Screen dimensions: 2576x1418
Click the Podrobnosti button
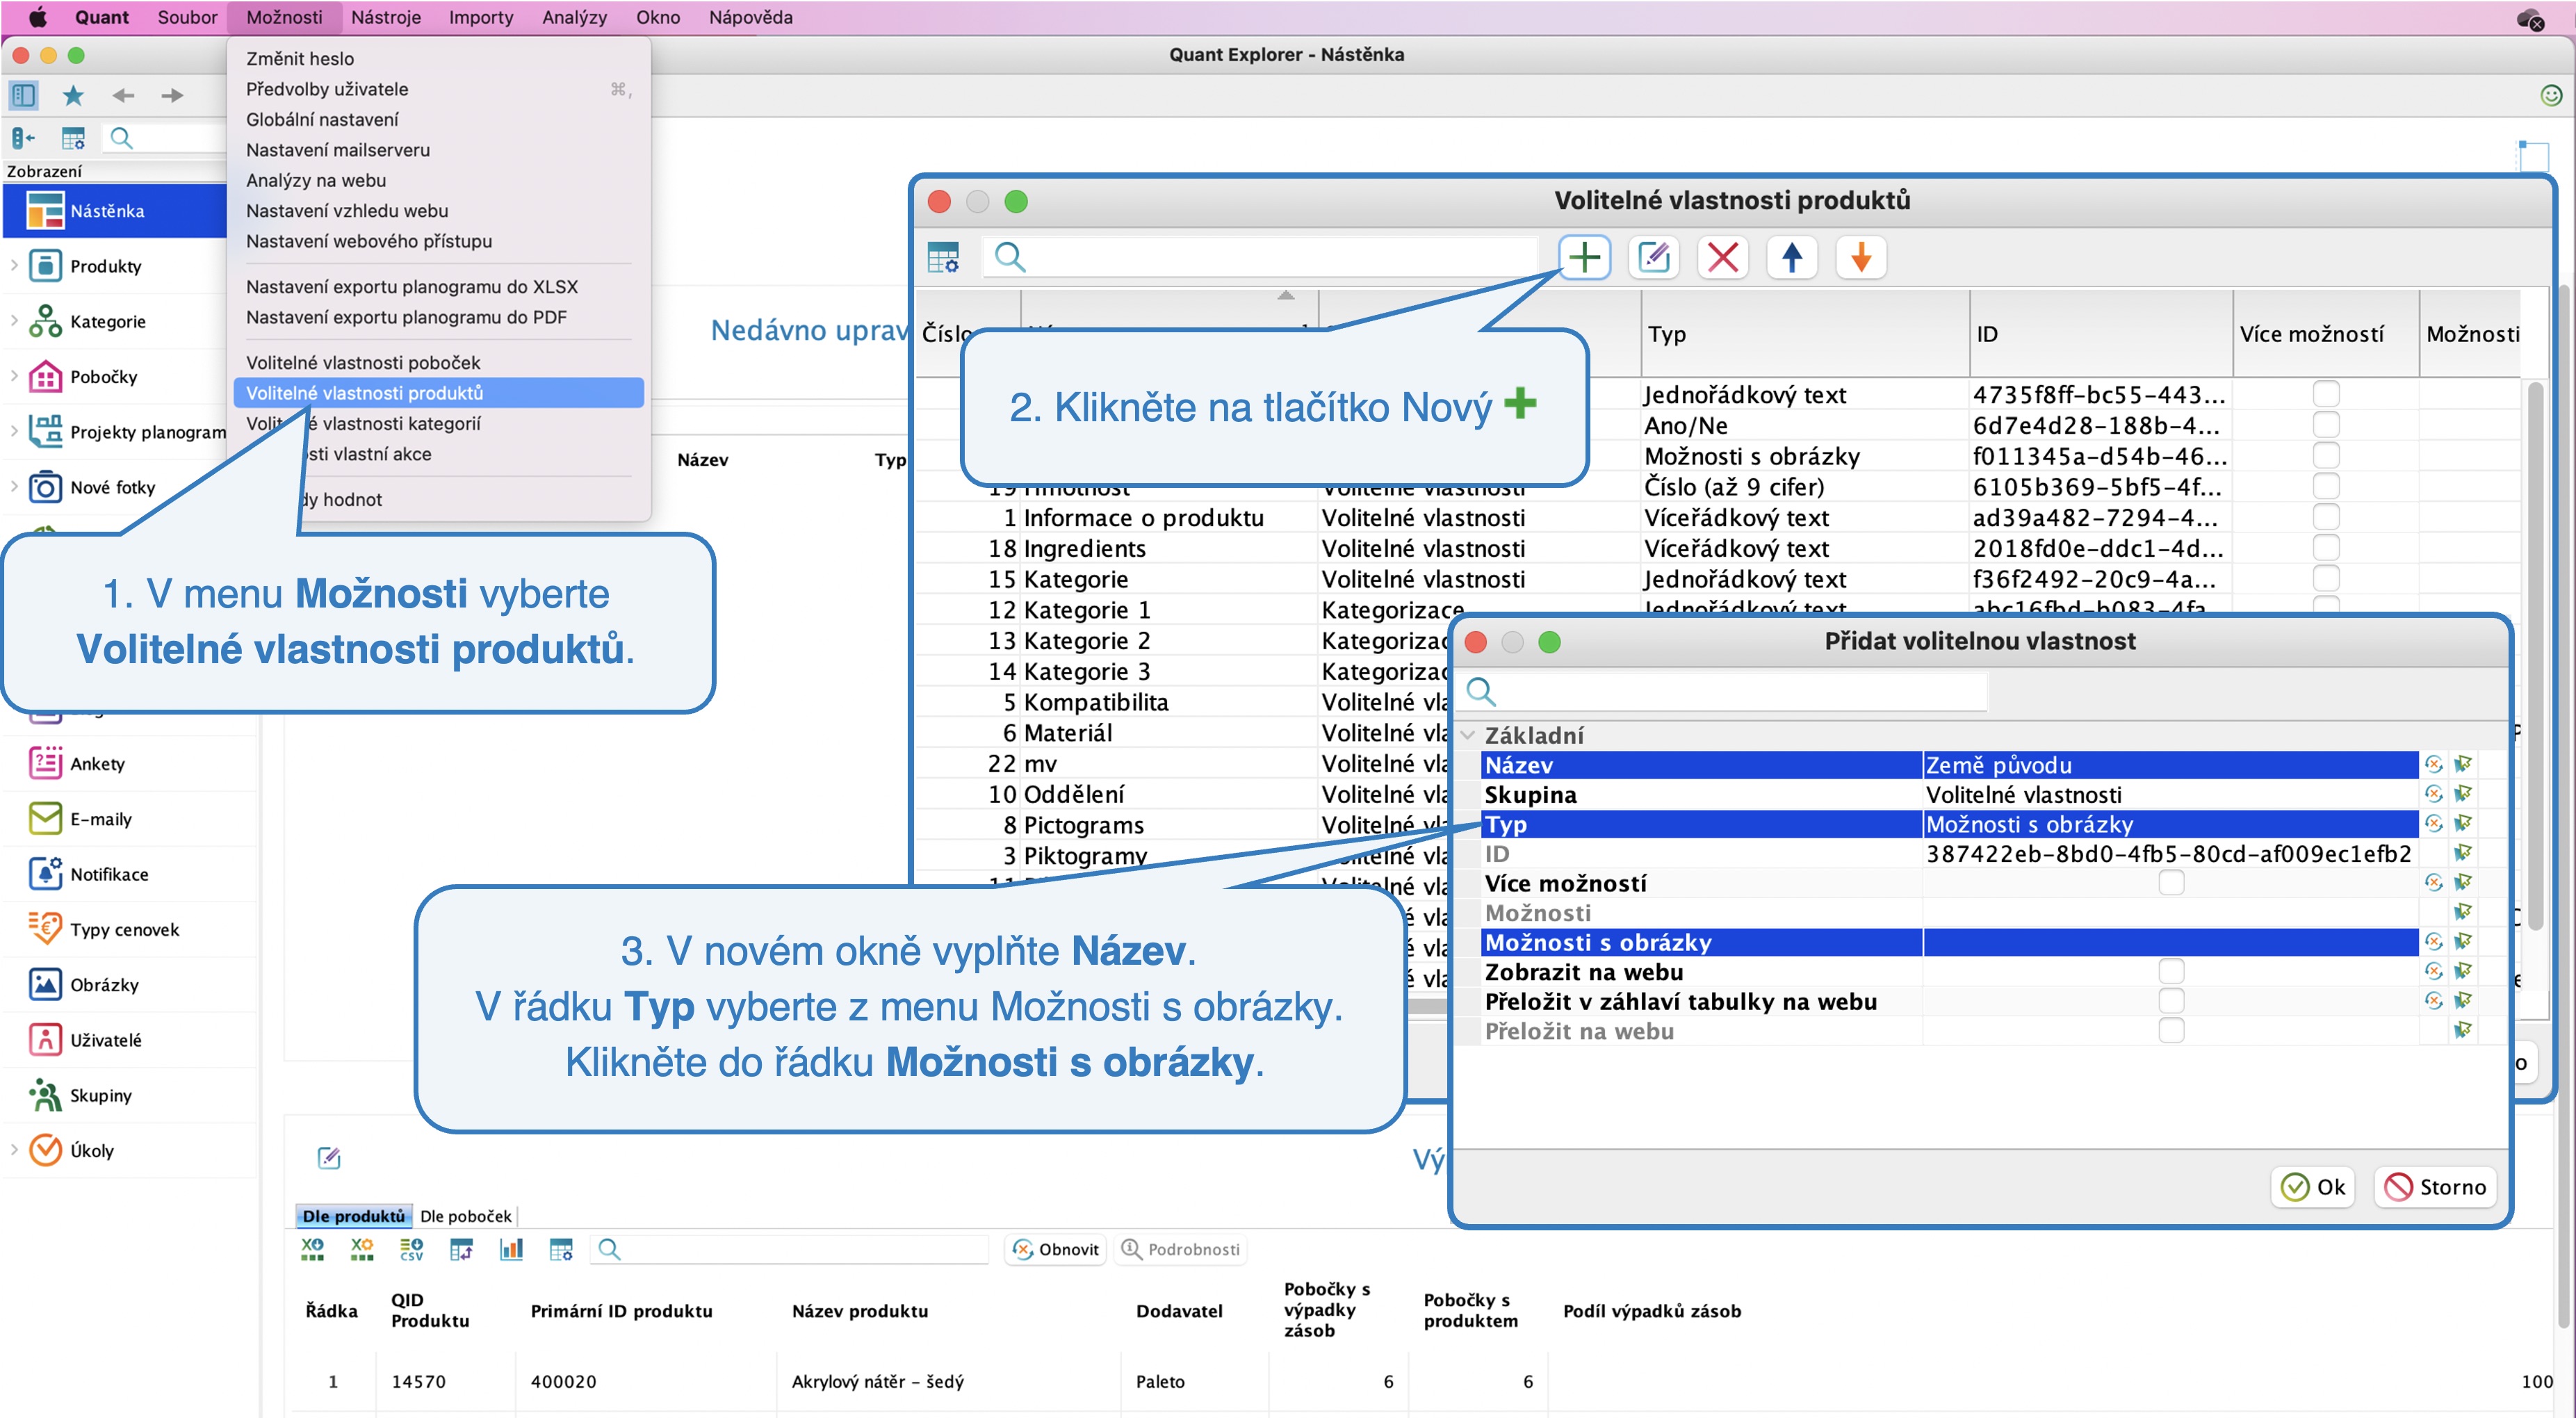[x=1181, y=1250]
